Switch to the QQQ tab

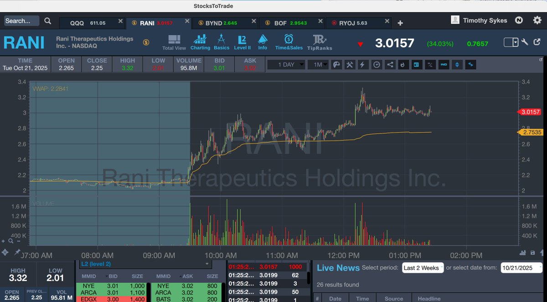tap(92, 23)
